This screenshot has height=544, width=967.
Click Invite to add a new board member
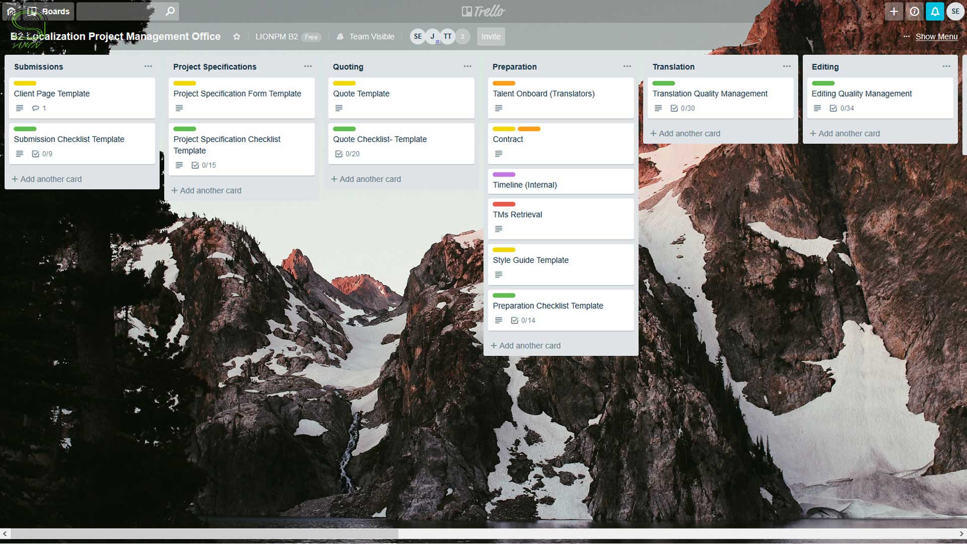point(490,37)
